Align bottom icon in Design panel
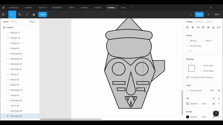Screen dimensions: 223x125 coord(214,27)
